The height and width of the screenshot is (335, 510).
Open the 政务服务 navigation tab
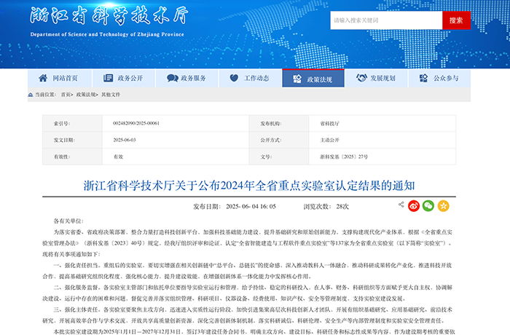(x=187, y=79)
